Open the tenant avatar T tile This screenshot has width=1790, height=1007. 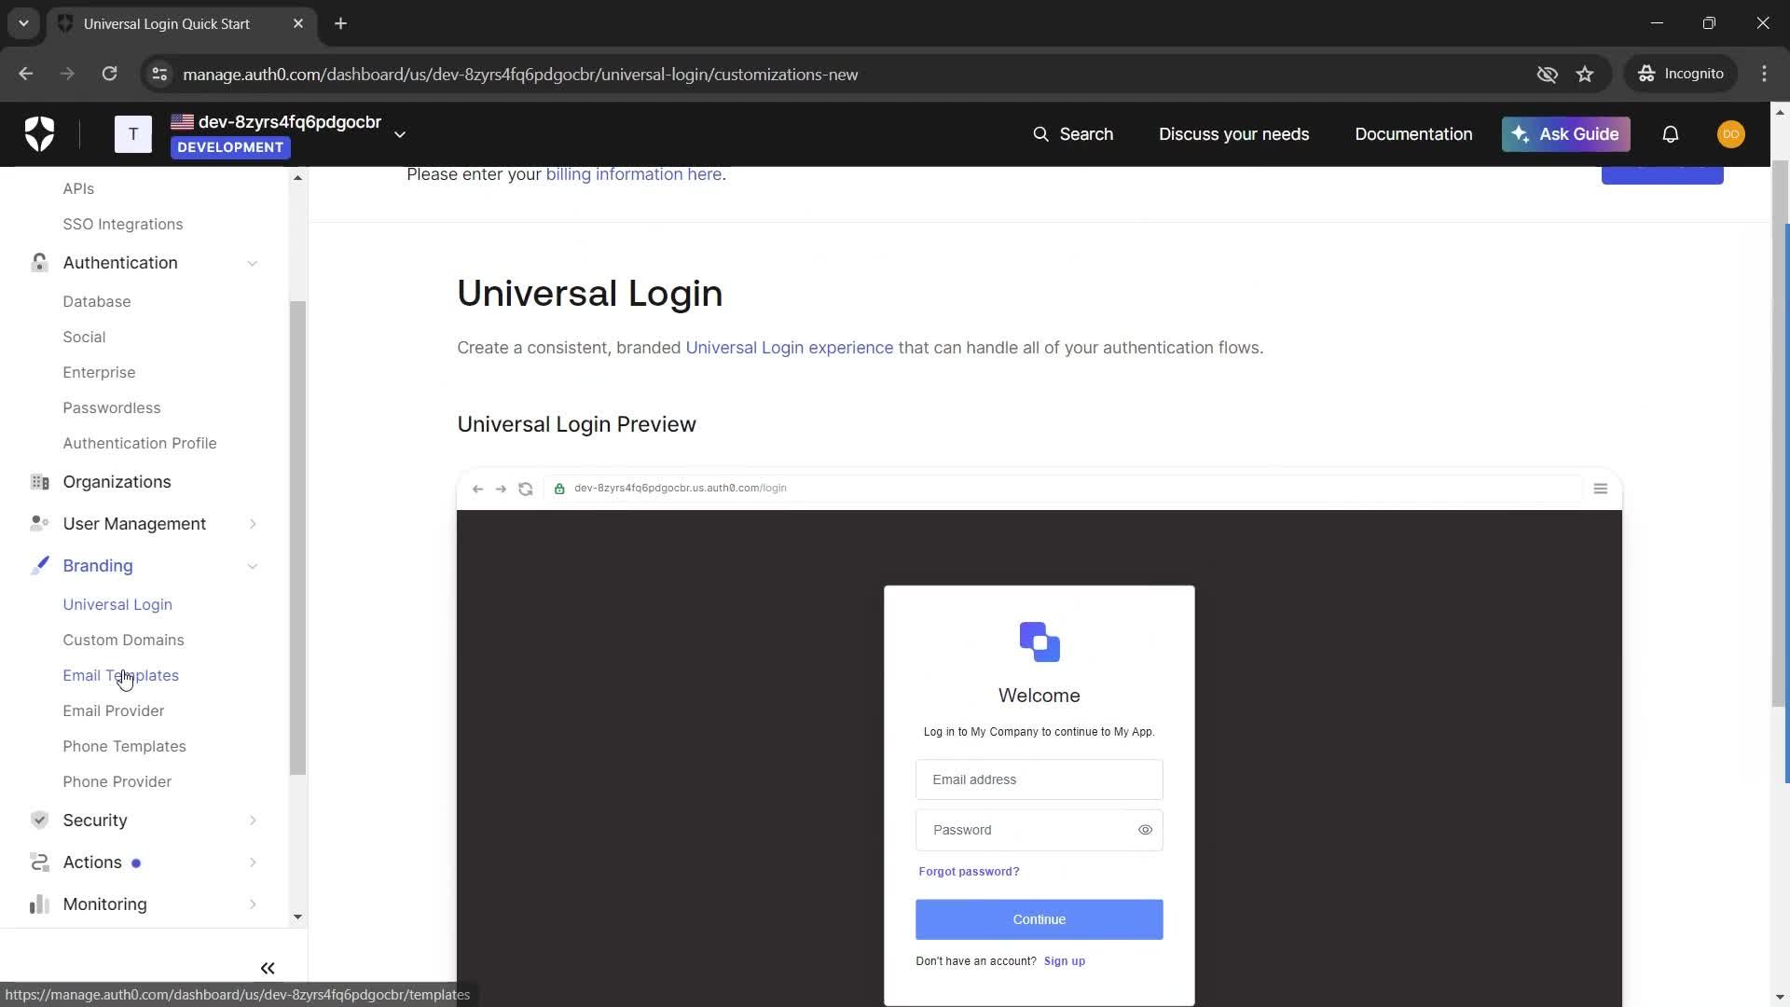(133, 134)
